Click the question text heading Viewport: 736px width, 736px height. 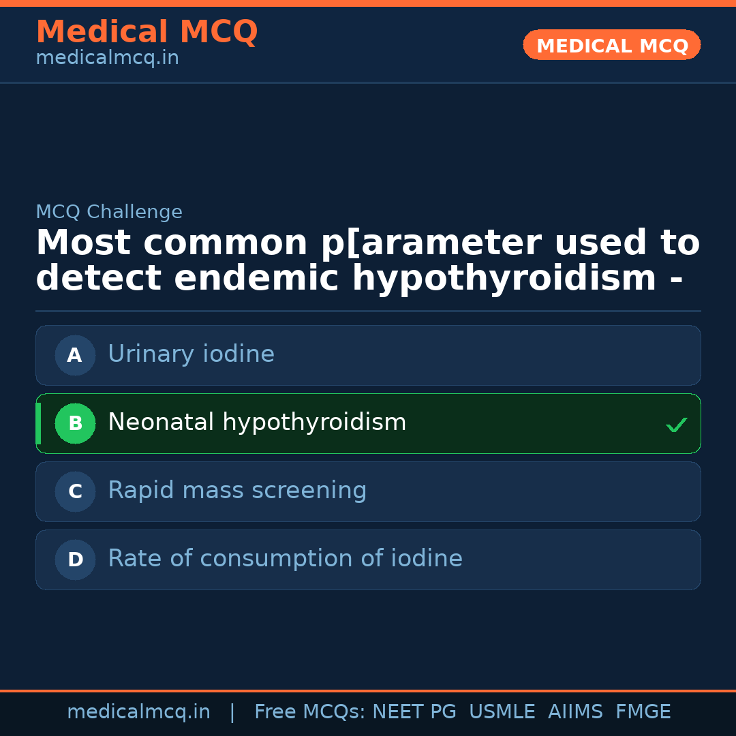(x=367, y=261)
